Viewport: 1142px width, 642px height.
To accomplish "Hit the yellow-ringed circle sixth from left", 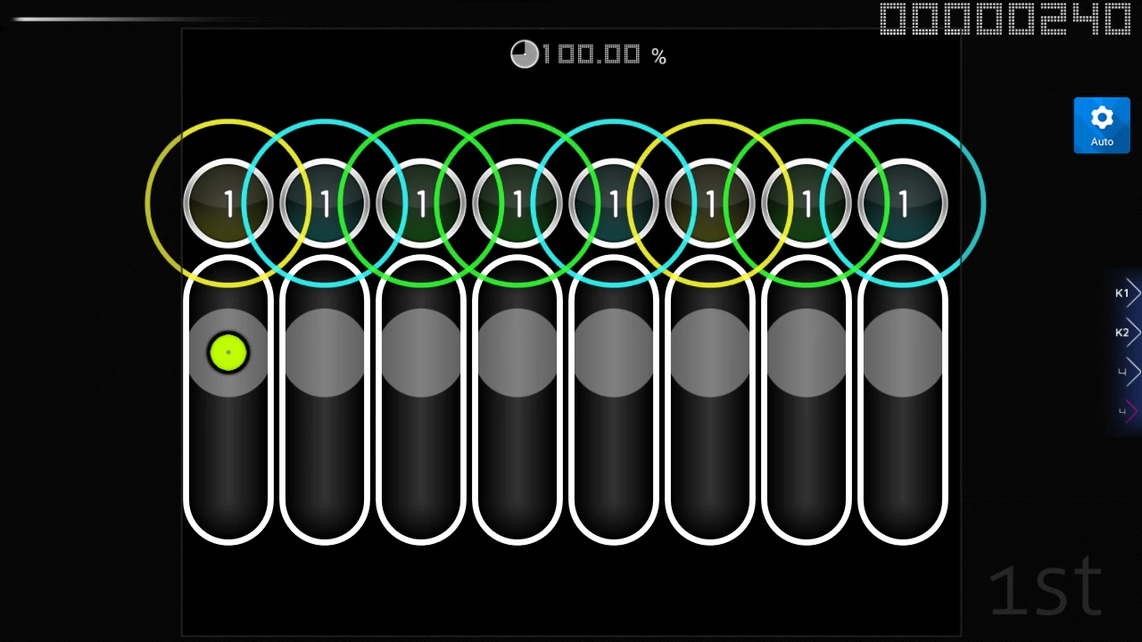I will click(709, 203).
